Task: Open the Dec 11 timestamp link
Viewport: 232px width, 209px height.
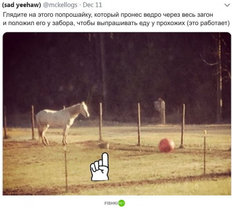Action: coord(92,5)
